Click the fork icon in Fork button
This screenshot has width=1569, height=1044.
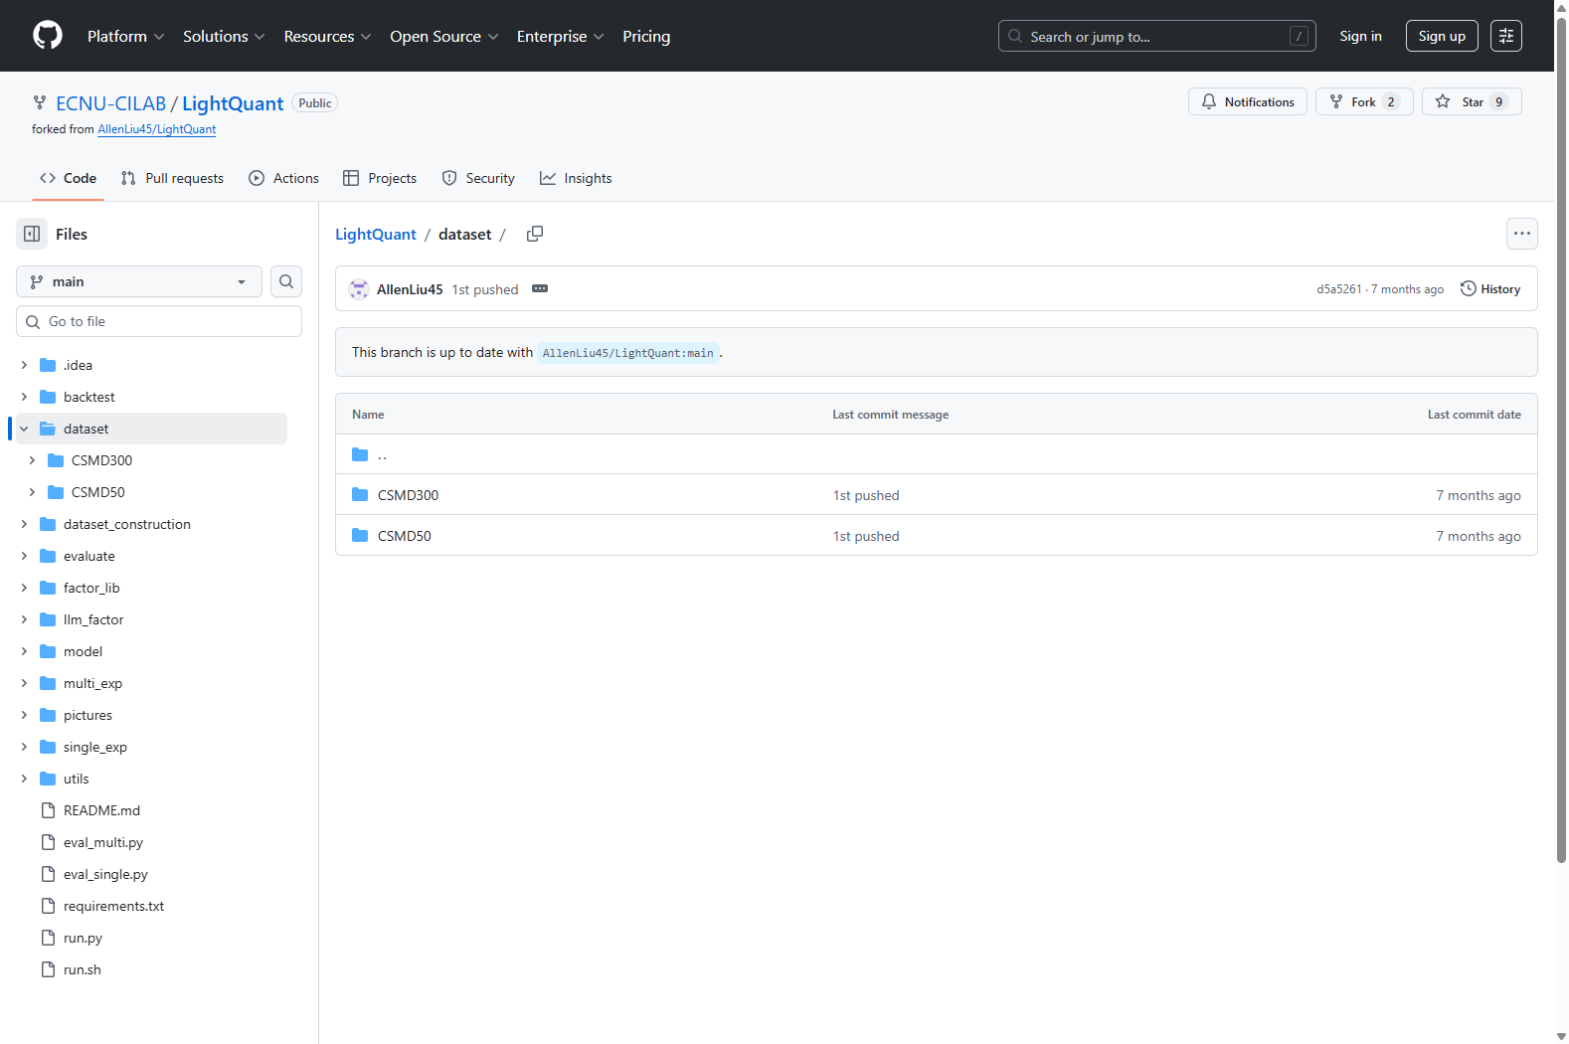(x=1336, y=101)
